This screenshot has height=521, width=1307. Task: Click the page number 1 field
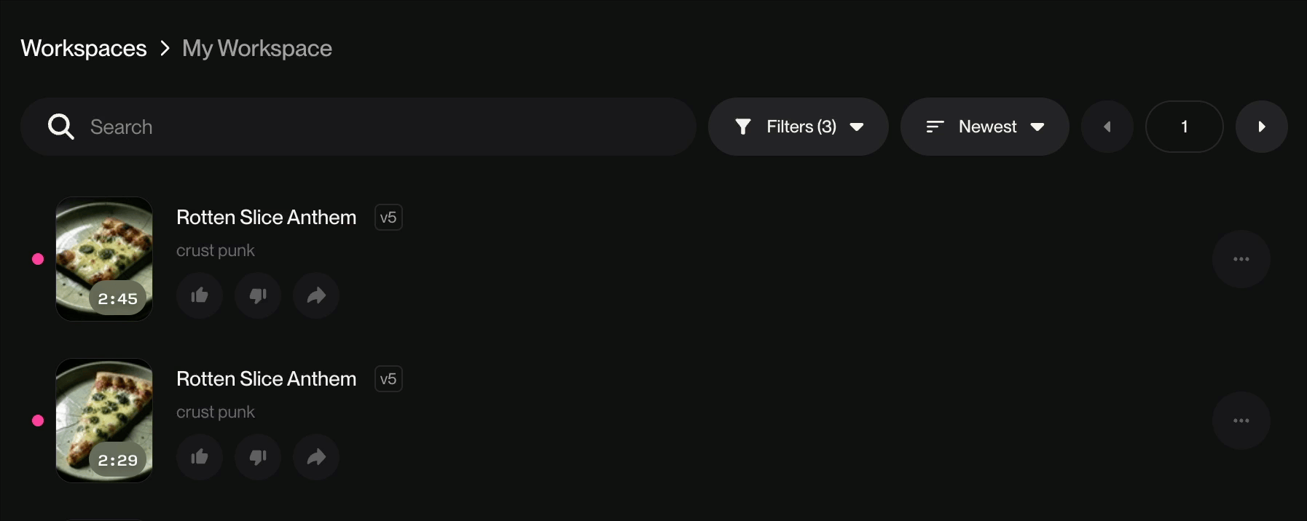point(1184,127)
